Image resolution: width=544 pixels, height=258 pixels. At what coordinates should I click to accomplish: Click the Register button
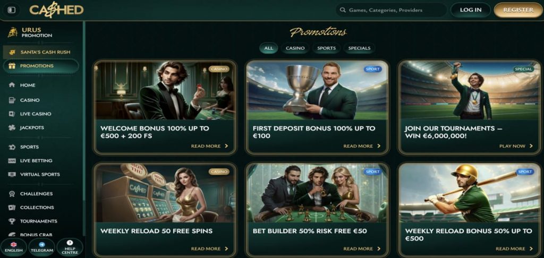click(x=518, y=10)
